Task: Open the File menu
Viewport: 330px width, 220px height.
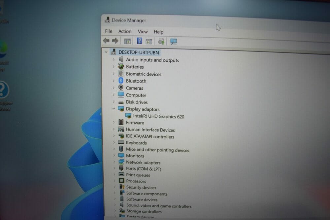Action: click(109, 31)
